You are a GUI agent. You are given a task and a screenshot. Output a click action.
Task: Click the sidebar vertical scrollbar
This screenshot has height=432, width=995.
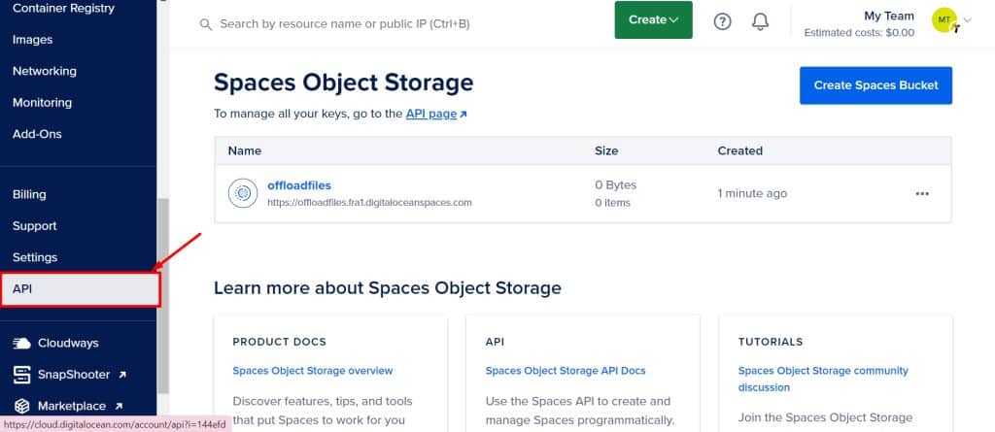(163, 295)
